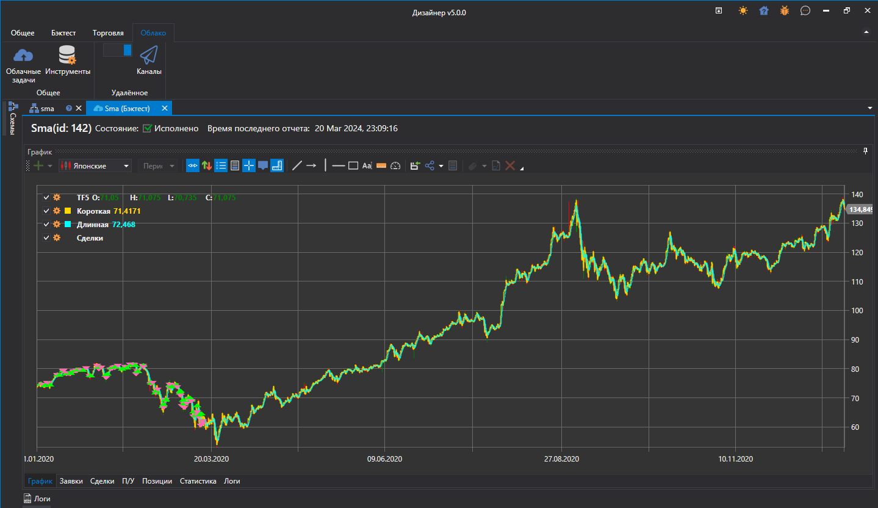Click yellow color swatch of Короткая
The height and width of the screenshot is (508, 878).
[x=68, y=211]
